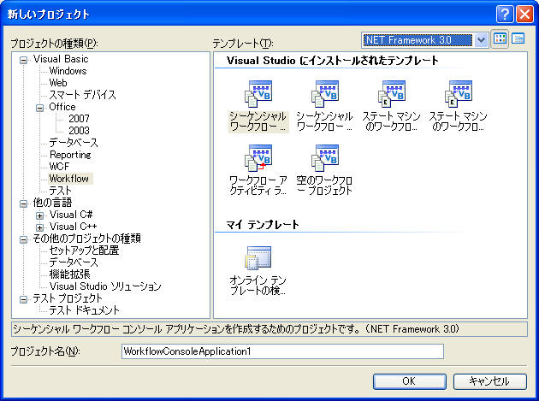Select WCF project type
The width and height of the screenshot is (539, 401).
(59, 167)
